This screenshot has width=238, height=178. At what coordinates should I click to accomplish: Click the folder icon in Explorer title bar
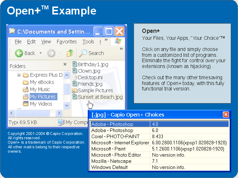pyautogui.click(x=12, y=31)
